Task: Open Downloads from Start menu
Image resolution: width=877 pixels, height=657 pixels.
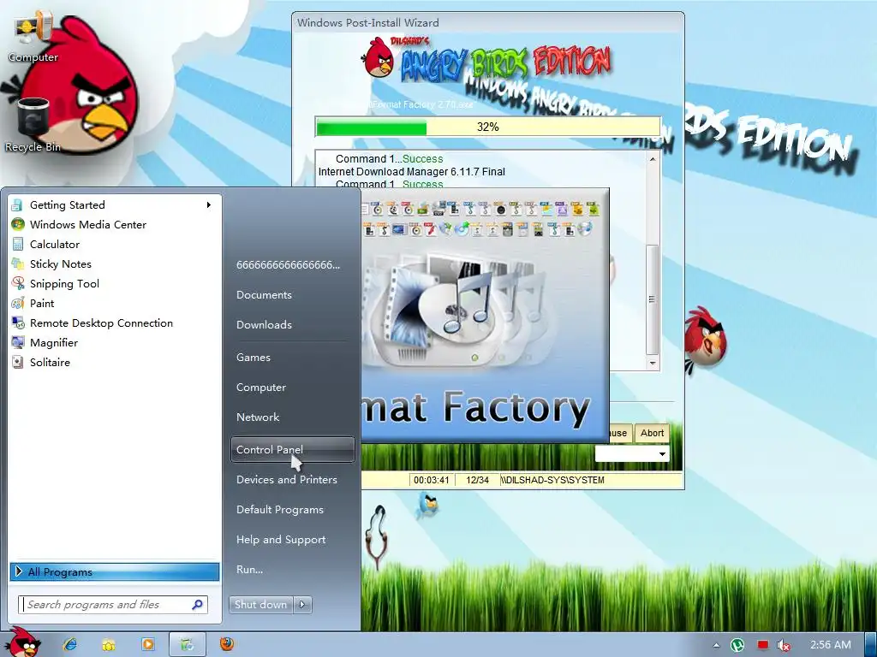Action: pos(293,324)
